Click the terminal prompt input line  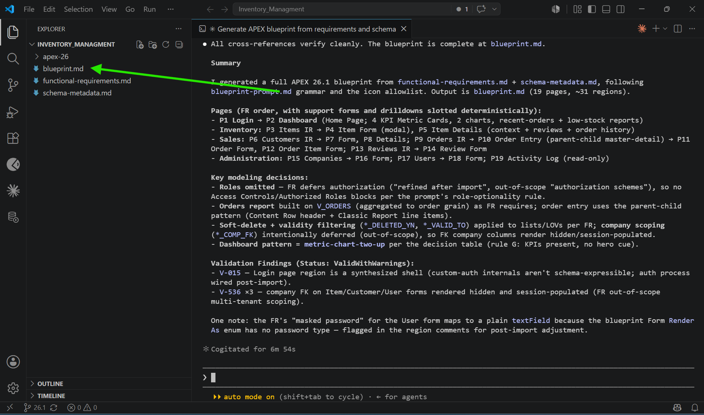[x=448, y=377]
